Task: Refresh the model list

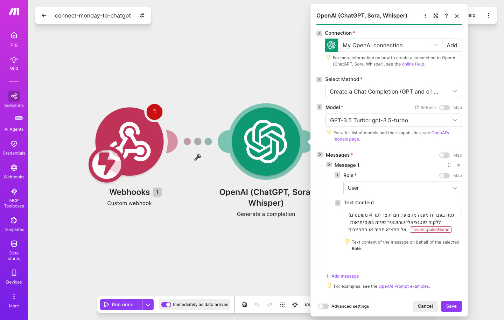Action: [425, 108]
